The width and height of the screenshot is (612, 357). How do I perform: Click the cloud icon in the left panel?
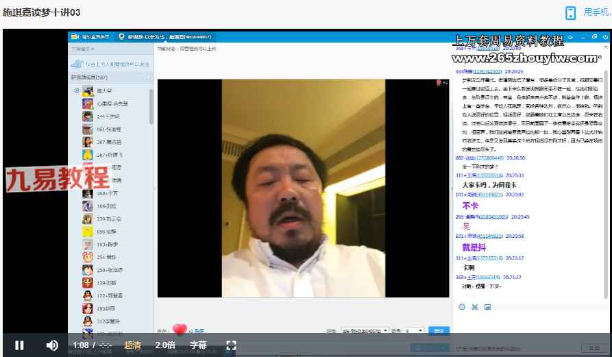tap(77, 64)
